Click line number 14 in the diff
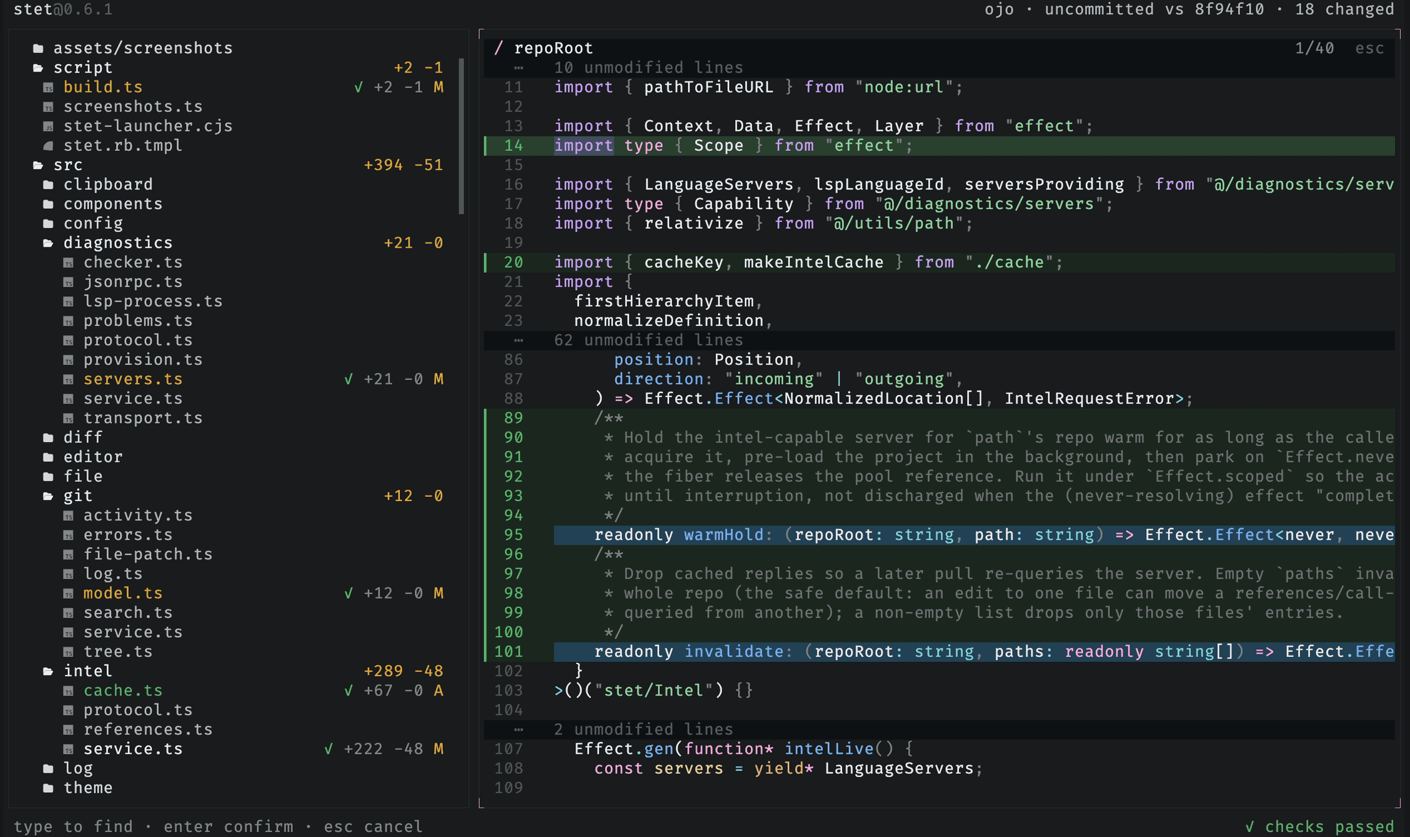 [513, 146]
